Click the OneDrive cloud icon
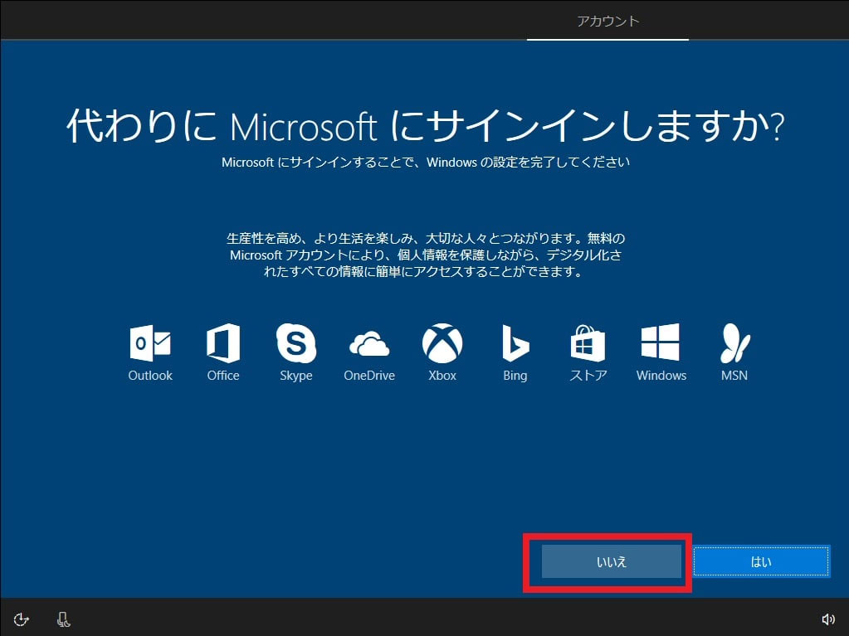 click(369, 343)
